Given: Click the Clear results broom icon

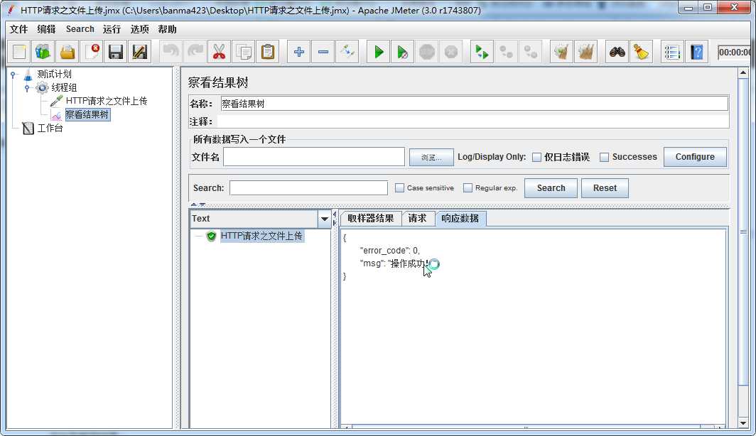Looking at the screenshot, I should [x=561, y=52].
